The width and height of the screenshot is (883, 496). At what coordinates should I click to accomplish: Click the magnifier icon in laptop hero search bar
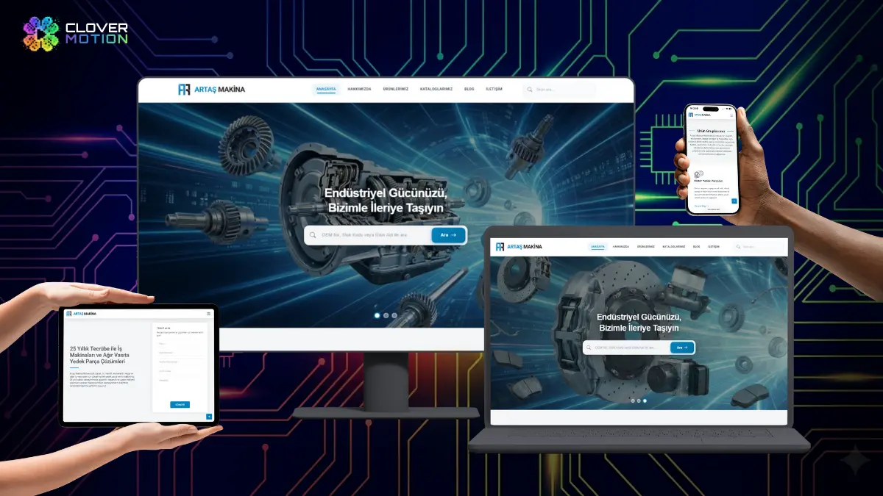click(589, 348)
